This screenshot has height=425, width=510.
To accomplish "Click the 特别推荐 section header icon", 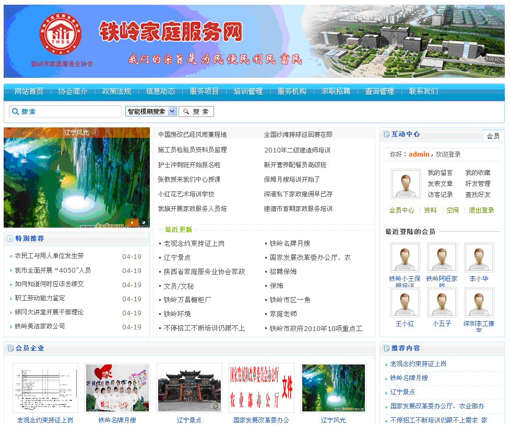I will [x=10, y=239].
